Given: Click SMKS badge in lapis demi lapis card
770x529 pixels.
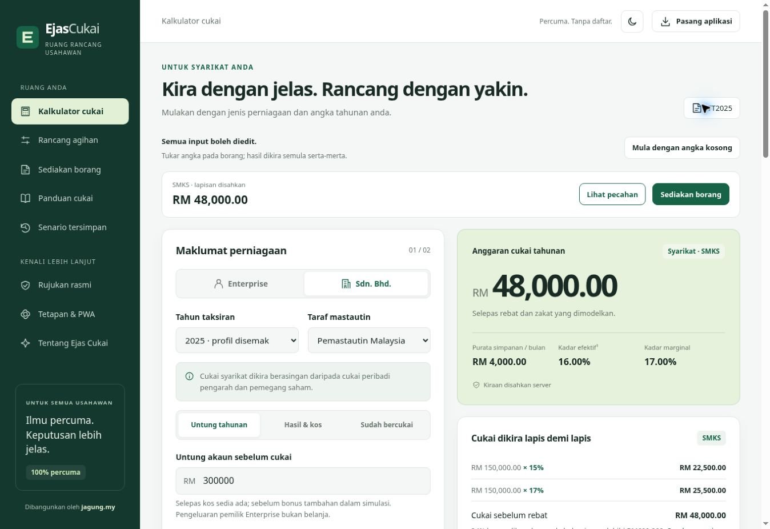Looking at the screenshot, I should click(x=711, y=438).
